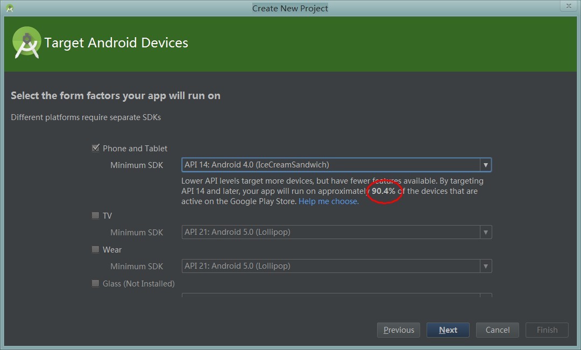Screen dimensions: 581x350
Task: Enable the TV form factor checkbox
Action: click(x=96, y=215)
